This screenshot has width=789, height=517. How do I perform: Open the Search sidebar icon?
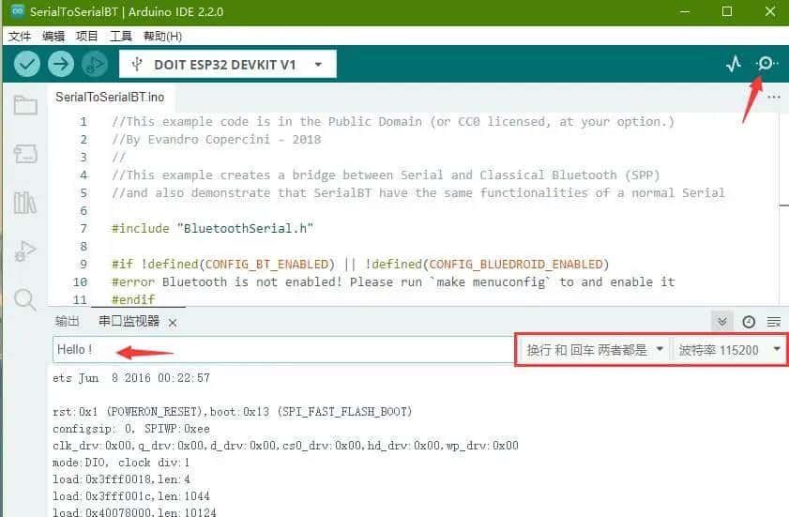click(x=25, y=300)
